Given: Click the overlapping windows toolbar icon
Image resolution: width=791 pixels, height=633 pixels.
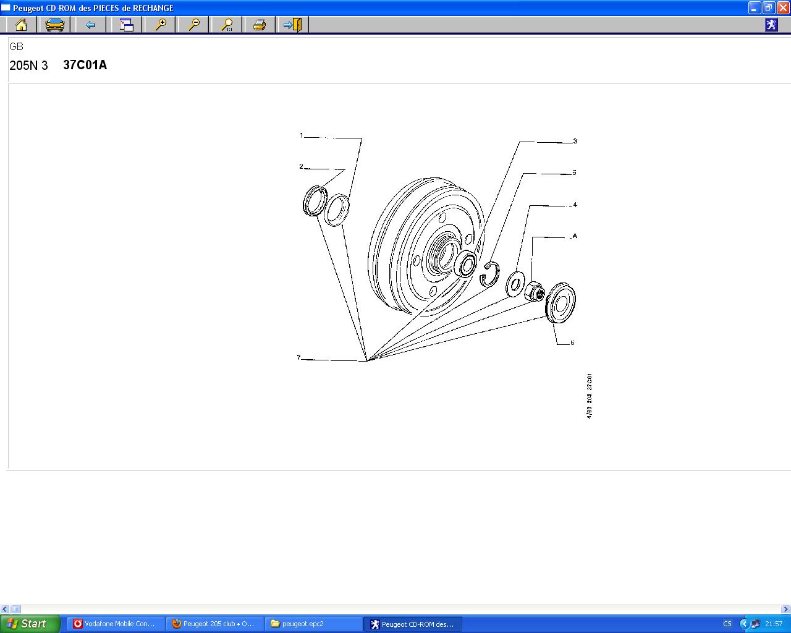Looking at the screenshot, I should pyautogui.click(x=127, y=25).
